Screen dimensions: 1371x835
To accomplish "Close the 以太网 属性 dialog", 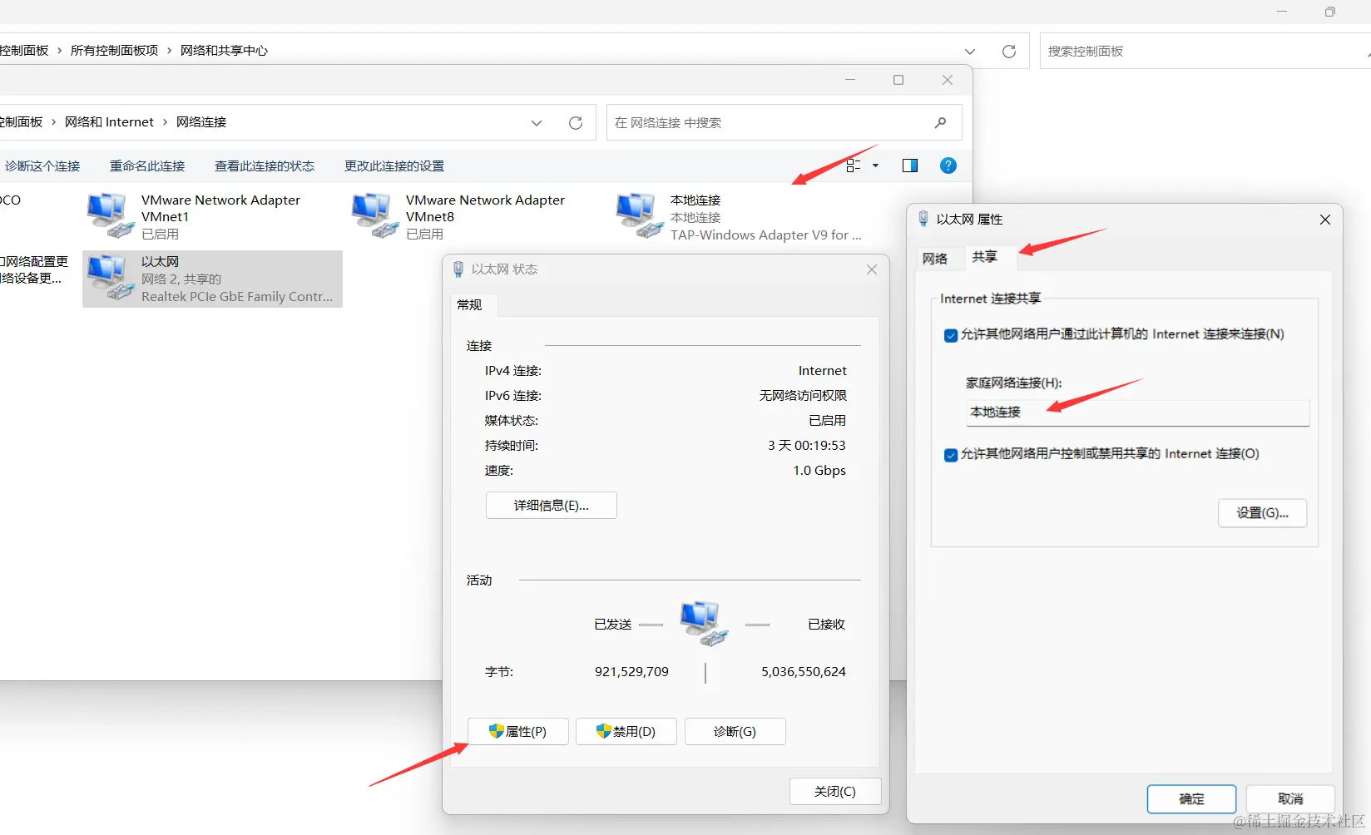I will coord(1325,220).
